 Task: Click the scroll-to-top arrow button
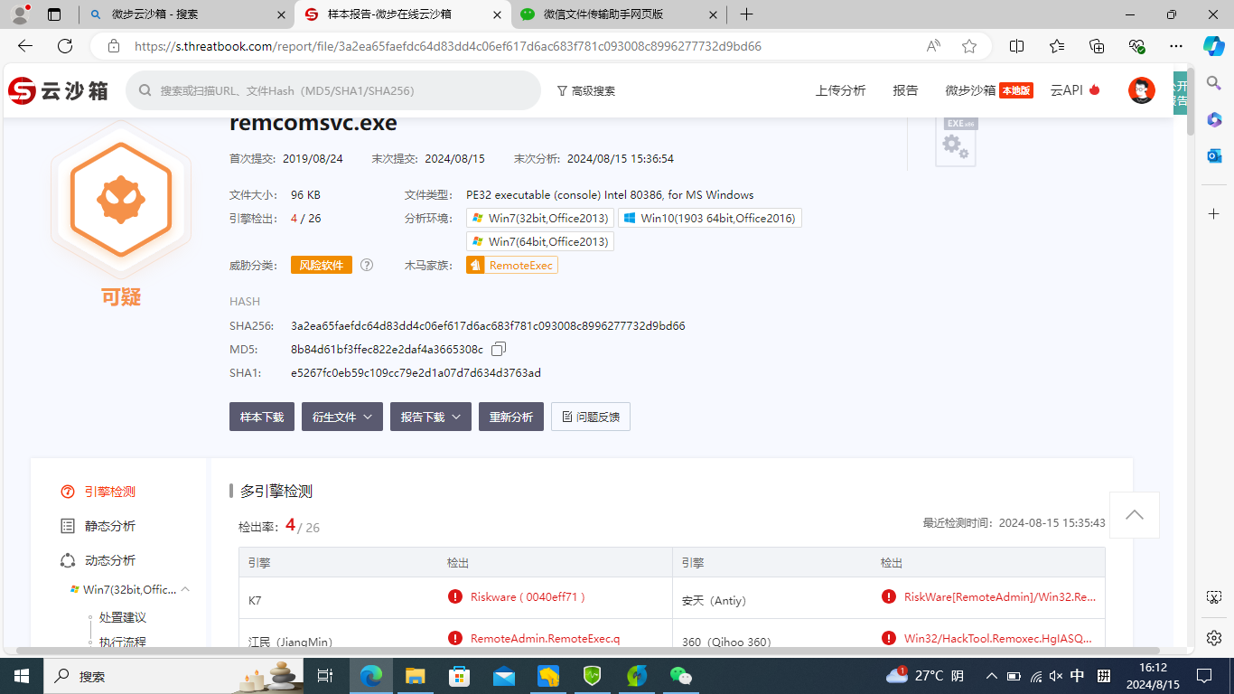pyautogui.click(x=1135, y=514)
